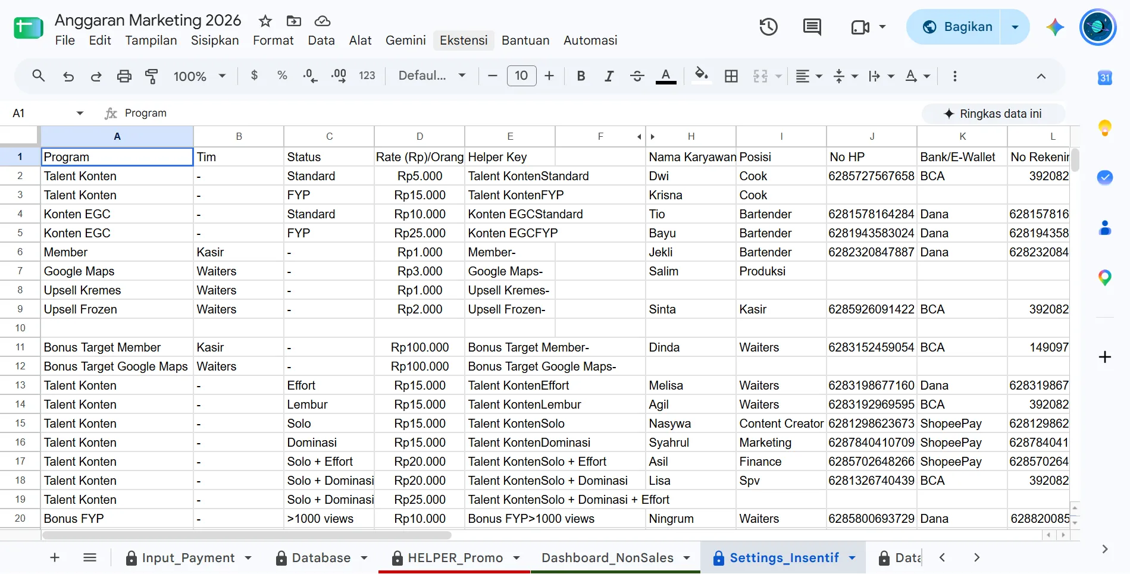Open the Bagikan share options arrow
The image size is (1130, 574).
(1015, 27)
